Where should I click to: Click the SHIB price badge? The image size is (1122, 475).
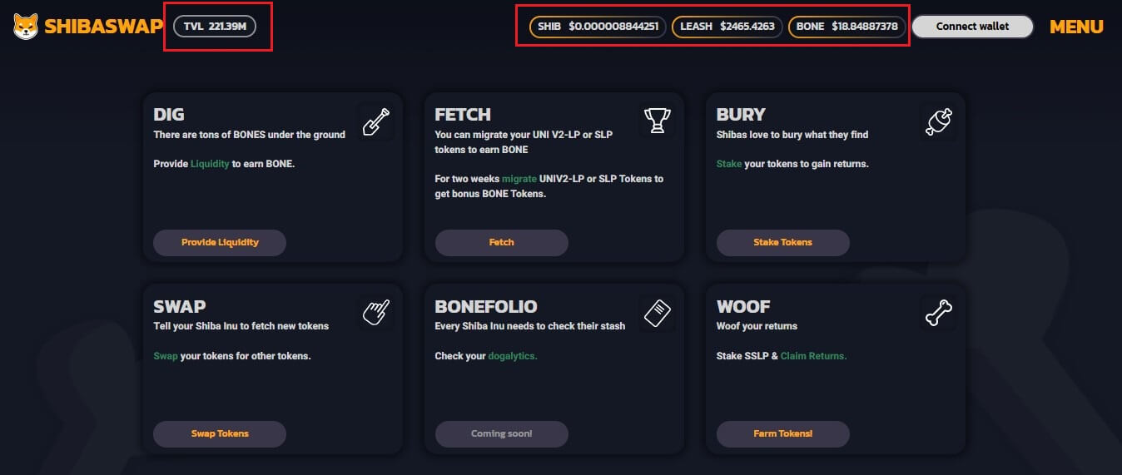click(x=598, y=27)
